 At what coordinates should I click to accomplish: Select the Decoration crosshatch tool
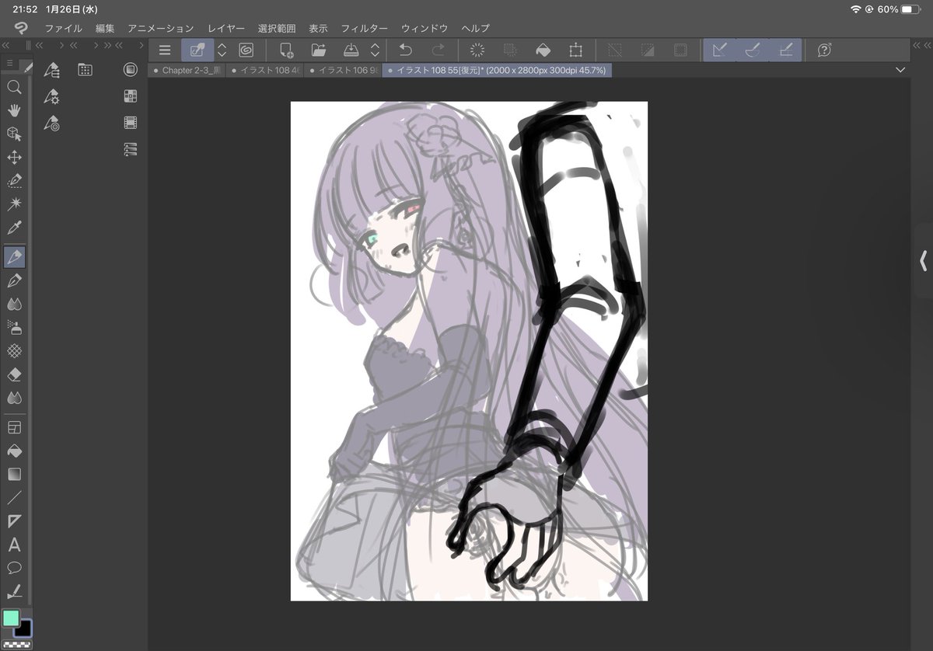coord(14,351)
